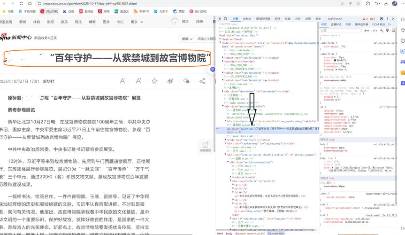The width and height of the screenshot is (405, 235).
Task: Click the browser forward arrow
Action: [12, 3]
